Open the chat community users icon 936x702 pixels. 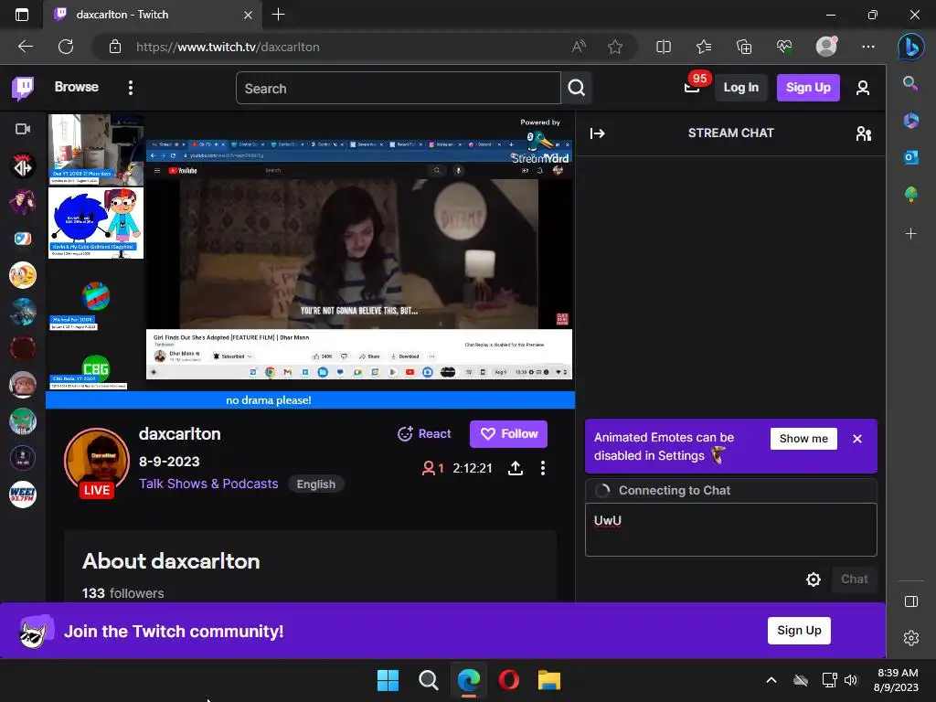(863, 133)
